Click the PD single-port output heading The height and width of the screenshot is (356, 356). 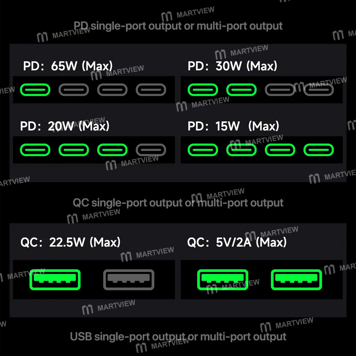pos(178,26)
